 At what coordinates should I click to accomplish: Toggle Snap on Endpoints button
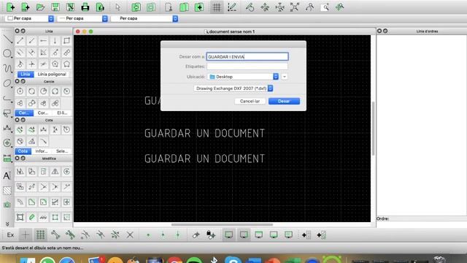(55, 235)
